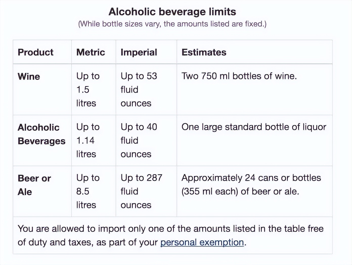
Task: Click the "Two 750 ml bottles of wine" estimate
Action: coord(239,76)
